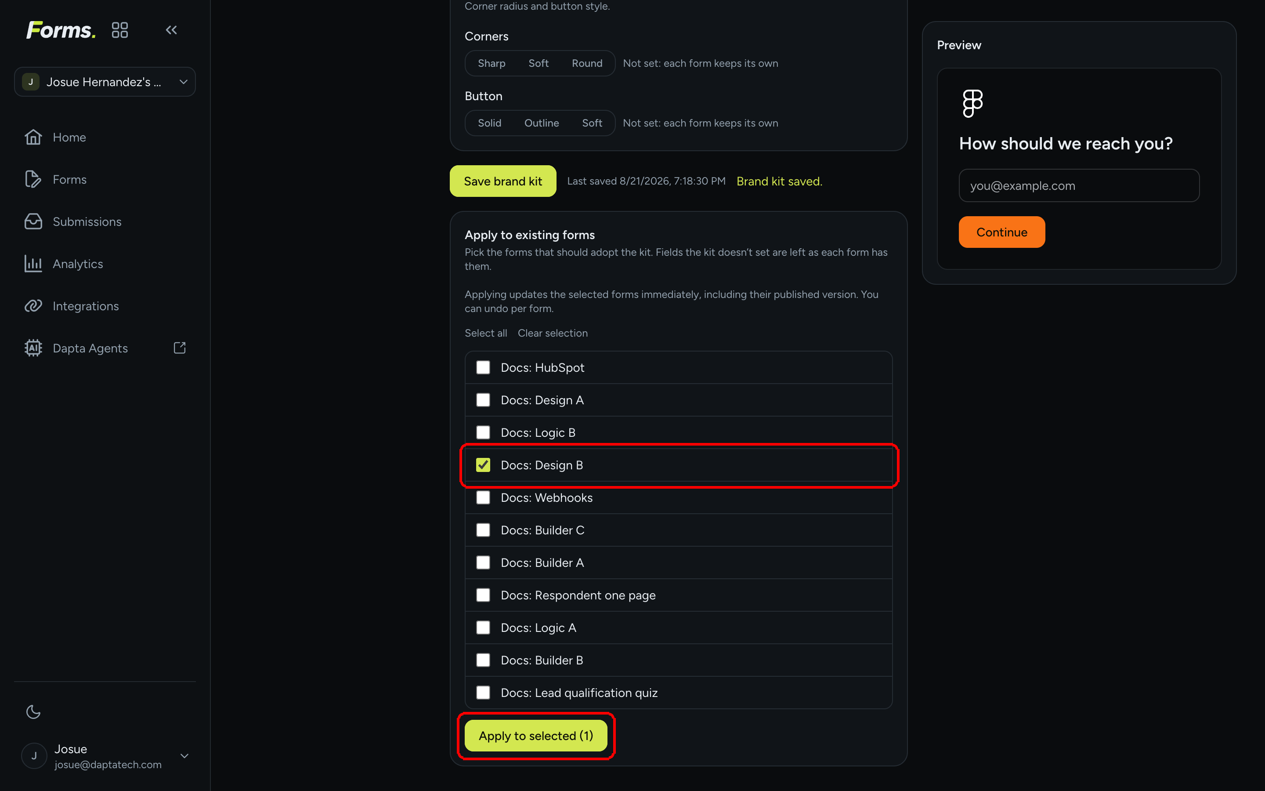Click the J user avatar at bottom
The width and height of the screenshot is (1265, 791).
click(34, 756)
